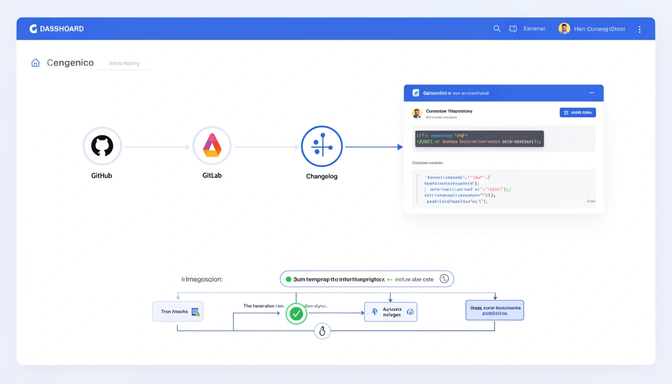Click the author avatar in the panel
Image resolution: width=672 pixels, height=384 pixels.
pyautogui.click(x=416, y=113)
